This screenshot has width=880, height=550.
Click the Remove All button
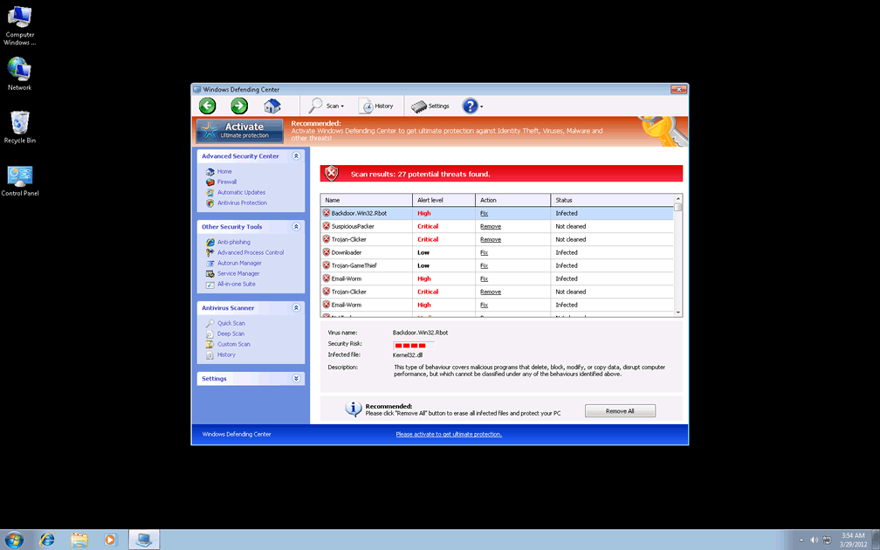pos(620,411)
